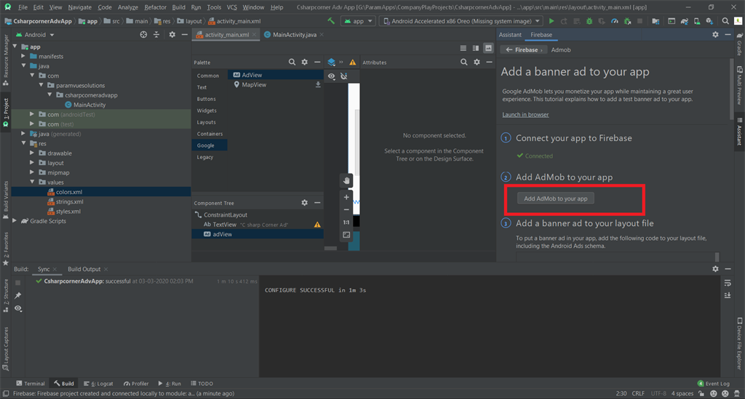Switch editor to Split view mode
The width and height of the screenshot is (745, 399).
click(x=476, y=48)
